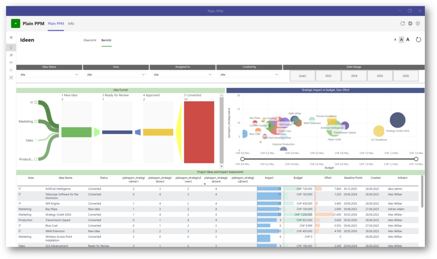Screen dimensions: 437x259
Task: Open the person icon in the sidebar
Action: coord(11,70)
